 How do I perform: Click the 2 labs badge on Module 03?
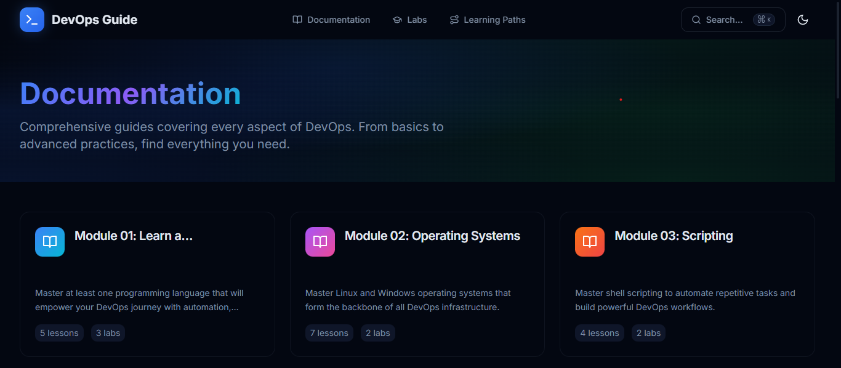tap(648, 333)
